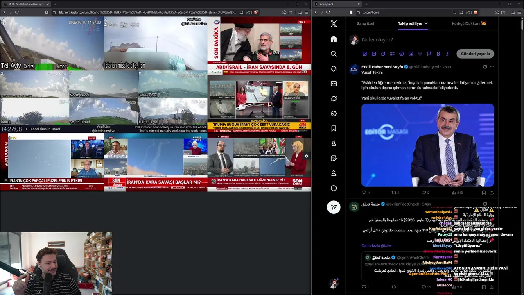This screenshot has width=524, height=295.
Task: Select the Anasayfa / X browser tab
Action: (x=337, y=4)
